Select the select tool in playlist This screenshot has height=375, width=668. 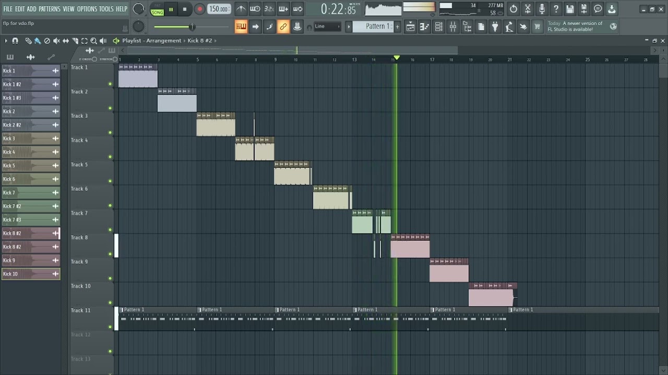pyautogui.click(x=85, y=41)
